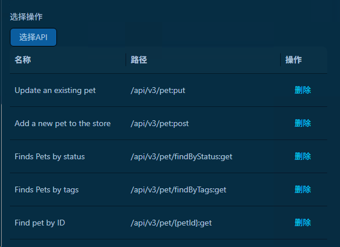The image size is (340, 247).
Task: Remove the Finds Pets by tags entry
Action: point(303,189)
